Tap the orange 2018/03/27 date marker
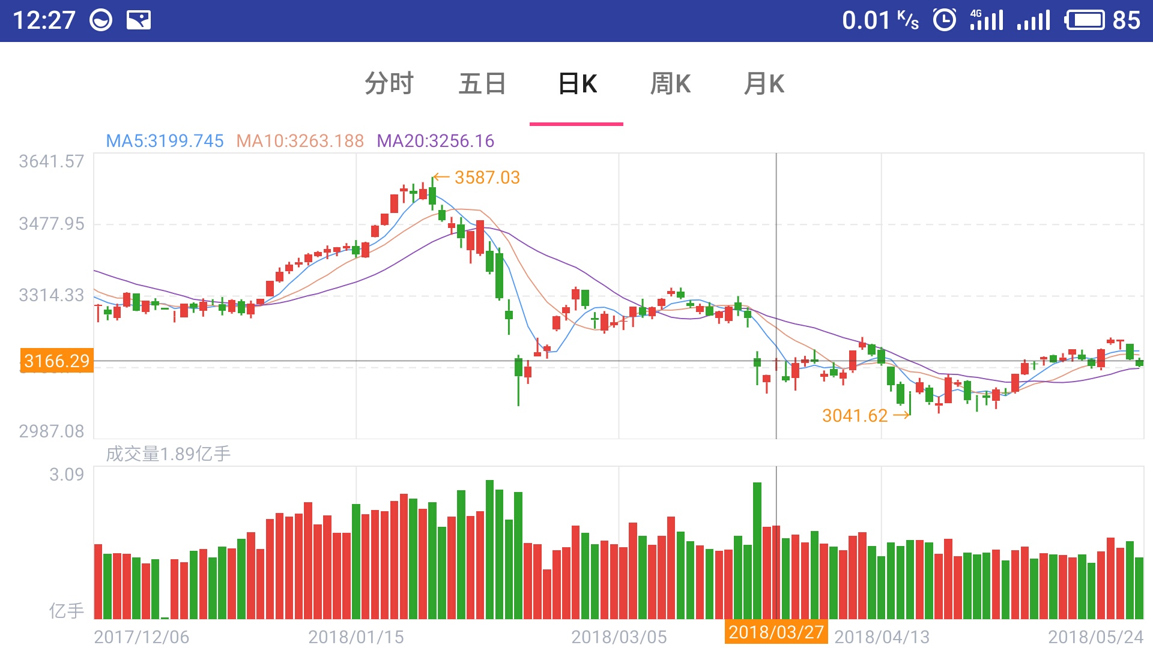The height and width of the screenshot is (648, 1153). [x=776, y=632]
